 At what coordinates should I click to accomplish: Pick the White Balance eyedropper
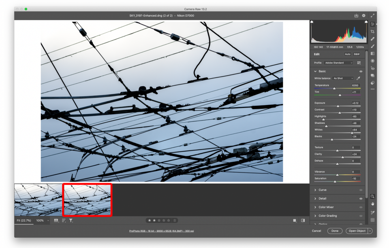click(x=358, y=78)
